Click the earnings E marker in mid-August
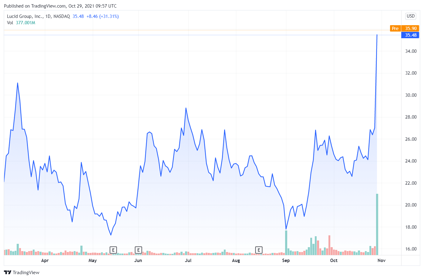Viewport: 424px width, 279px height. 259,250
